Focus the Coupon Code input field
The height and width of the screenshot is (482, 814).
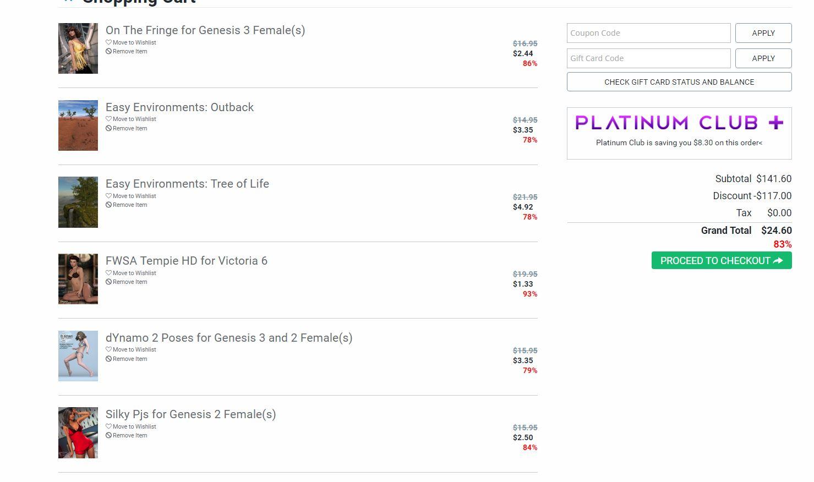pos(649,33)
